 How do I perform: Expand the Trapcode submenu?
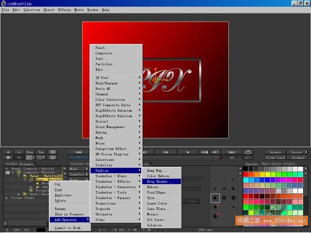point(116,208)
